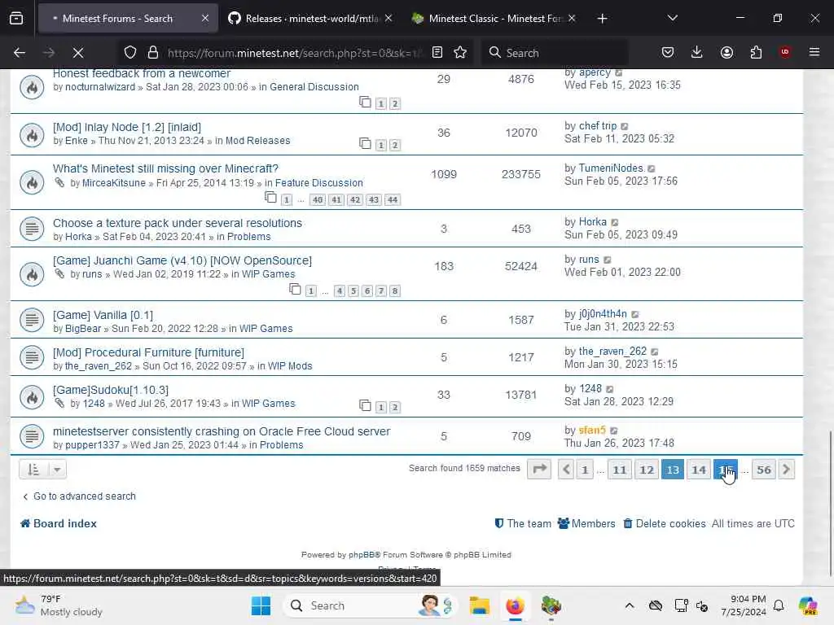This screenshot has width=834, height=625.
Task: Open File Explorer from the taskbar
Action: [479, 605]
